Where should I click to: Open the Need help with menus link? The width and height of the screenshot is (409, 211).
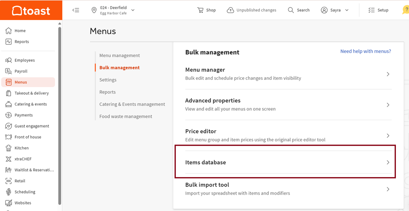click(x=366, y=52)
